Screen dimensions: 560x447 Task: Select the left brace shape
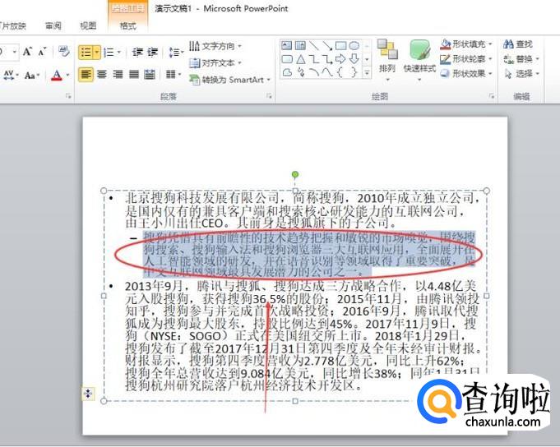tap(340, 72)
